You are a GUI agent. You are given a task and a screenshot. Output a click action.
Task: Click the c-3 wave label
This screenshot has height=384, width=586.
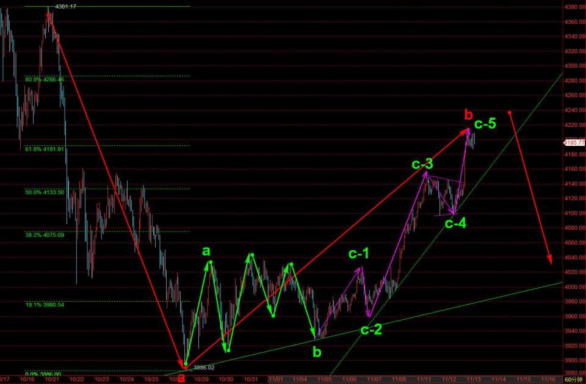422,164
